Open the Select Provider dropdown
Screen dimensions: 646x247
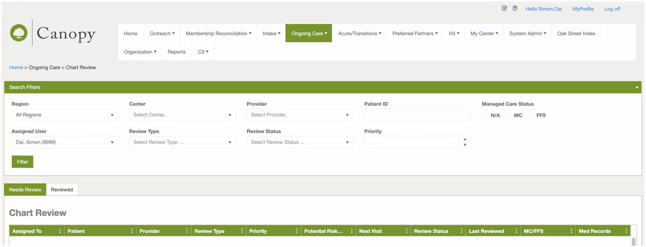(300, 115)
